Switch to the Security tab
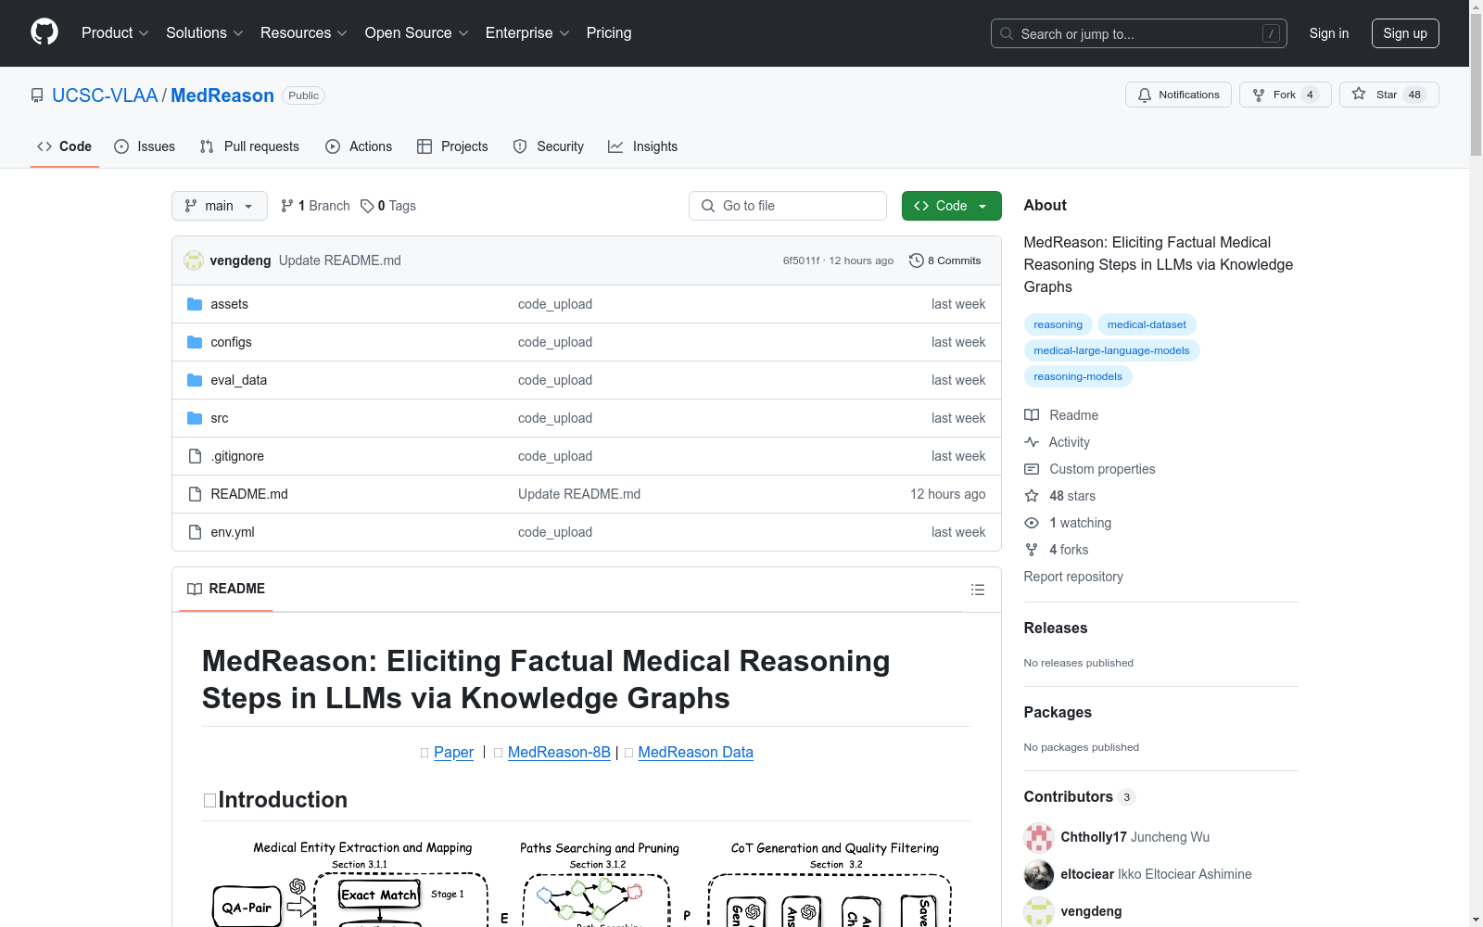 coord(549,146)
